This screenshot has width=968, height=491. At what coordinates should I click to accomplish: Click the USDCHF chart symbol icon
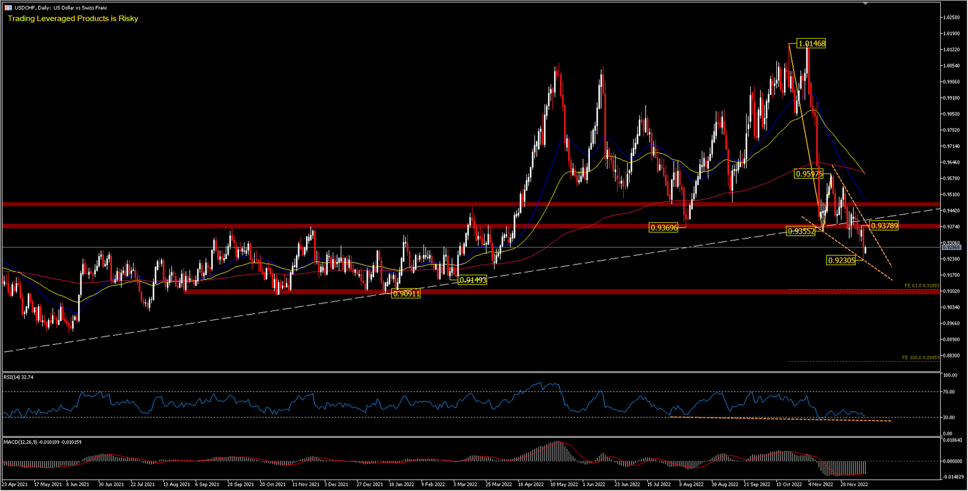(x=8, y=8)
